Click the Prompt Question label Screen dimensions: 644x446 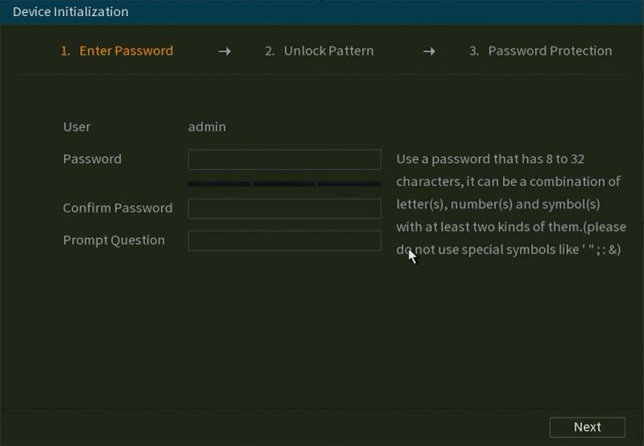pyautogui.click(x=114, y=240)
